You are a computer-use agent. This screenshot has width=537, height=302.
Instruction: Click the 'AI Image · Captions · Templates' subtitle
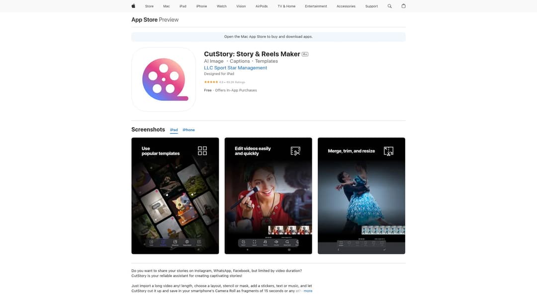click(x=241, y=61)
